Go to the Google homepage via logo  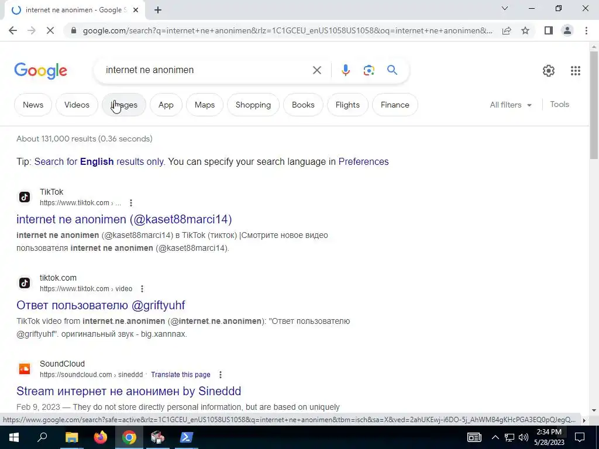coord(41,71)
